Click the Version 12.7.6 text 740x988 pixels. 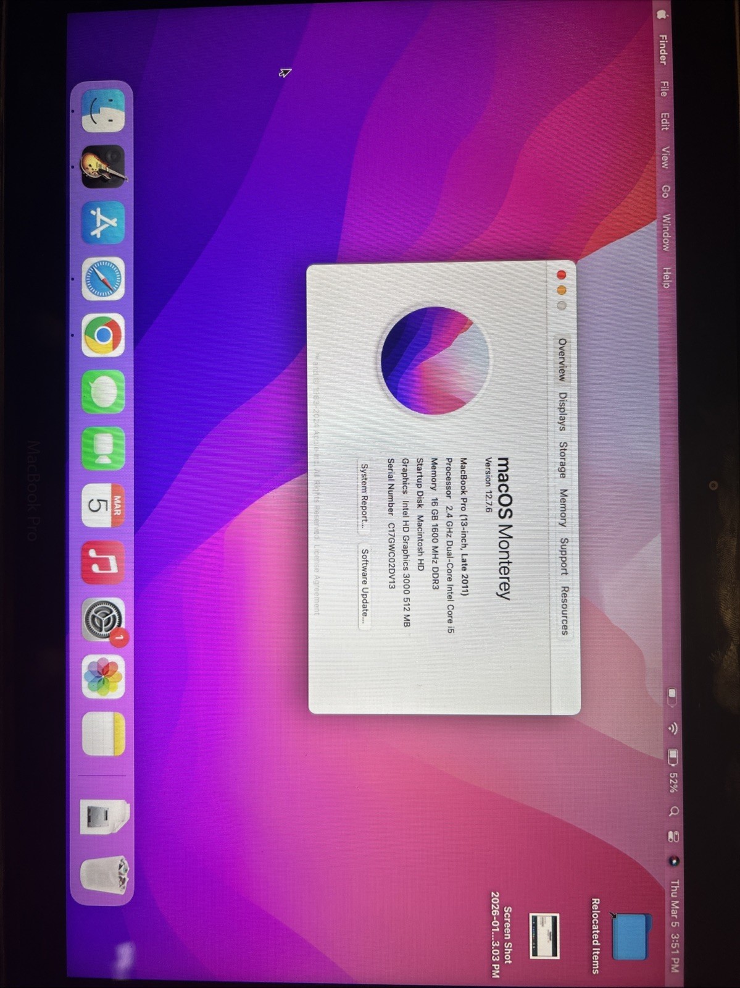point(488,485)
